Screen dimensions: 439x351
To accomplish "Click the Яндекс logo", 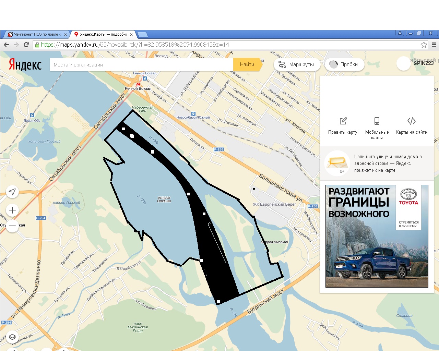I will point(25,64).
